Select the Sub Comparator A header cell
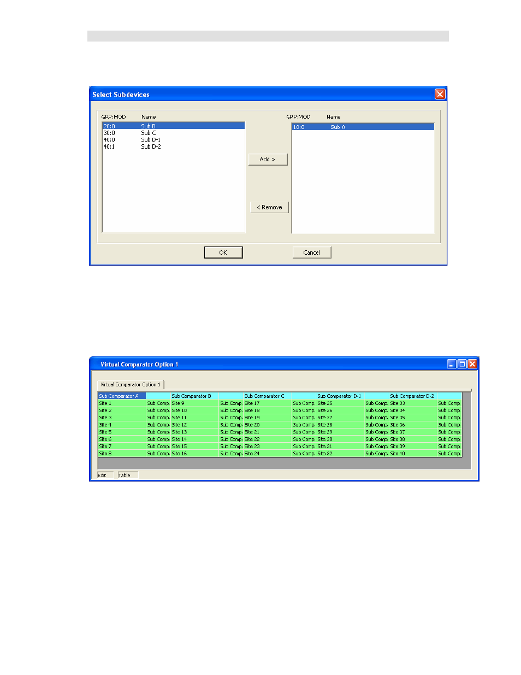 (122, 396)
